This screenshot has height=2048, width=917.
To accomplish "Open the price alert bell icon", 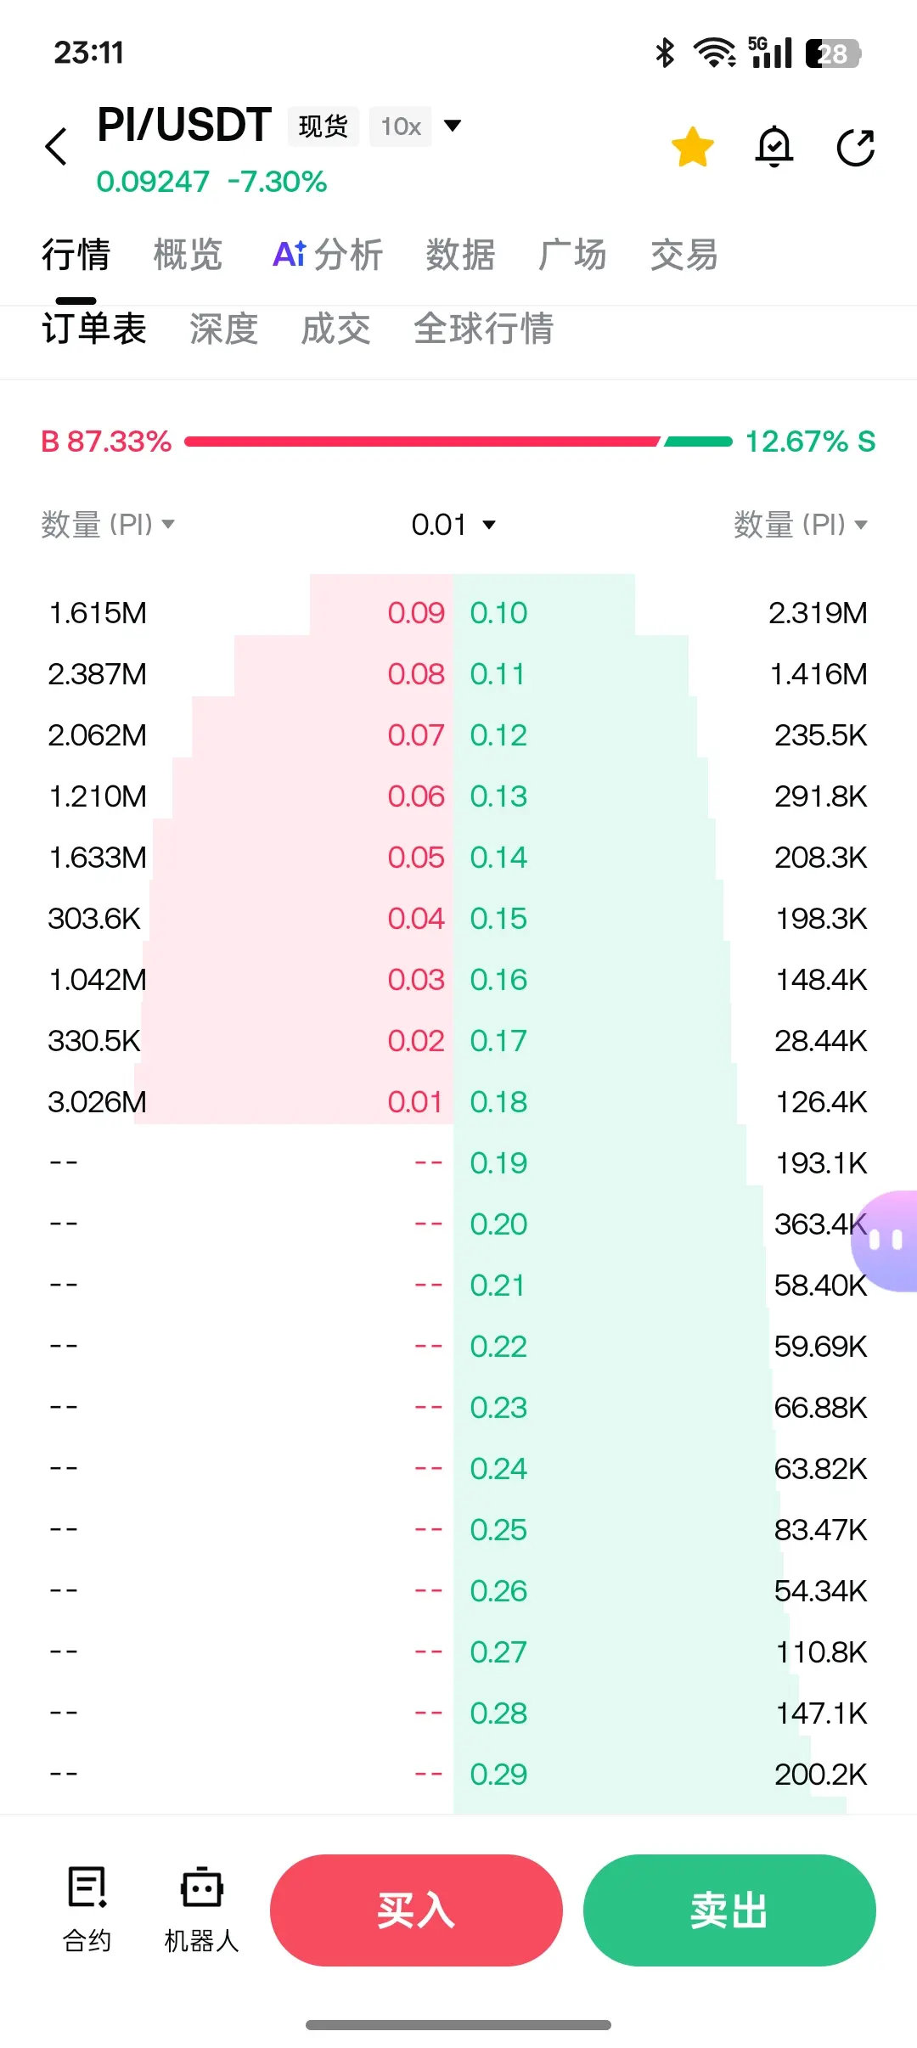I will tap(774, 147).
